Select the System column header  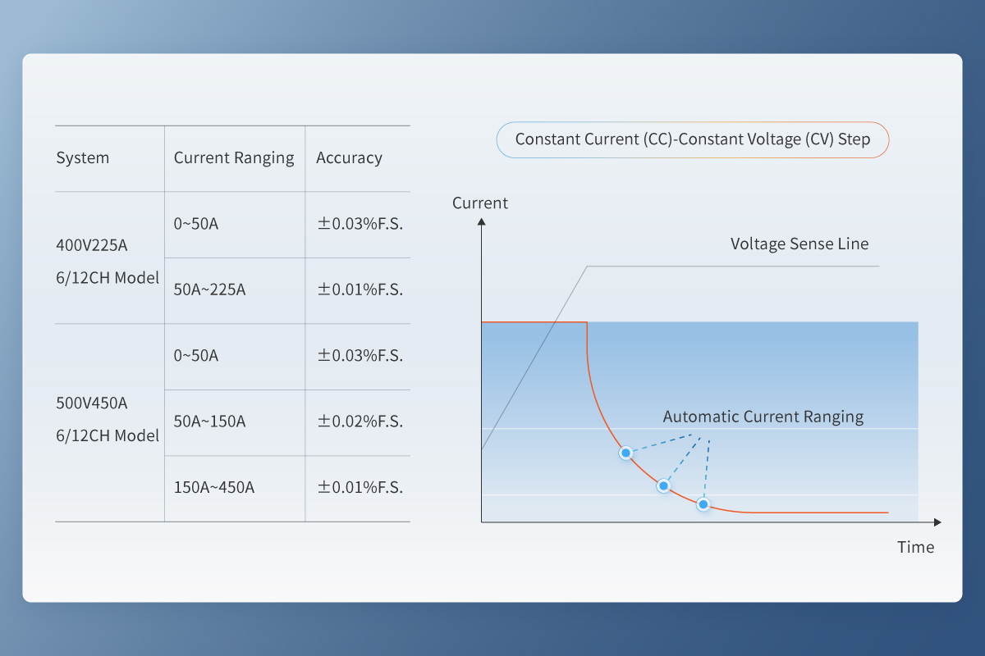click(x=82, y=158)
